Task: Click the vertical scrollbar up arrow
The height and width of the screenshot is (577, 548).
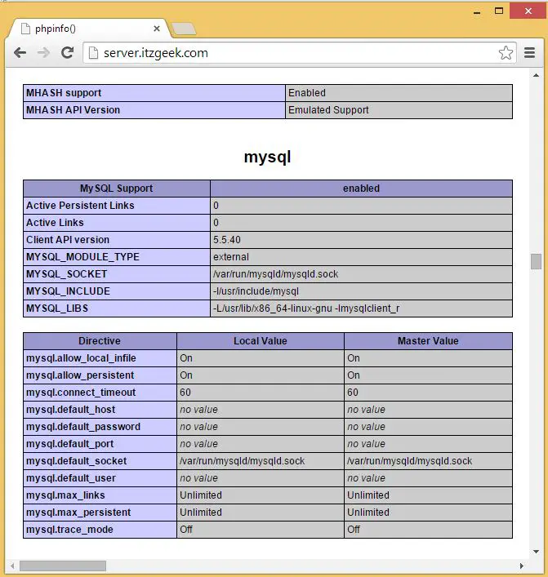Action: click(537, 75)
